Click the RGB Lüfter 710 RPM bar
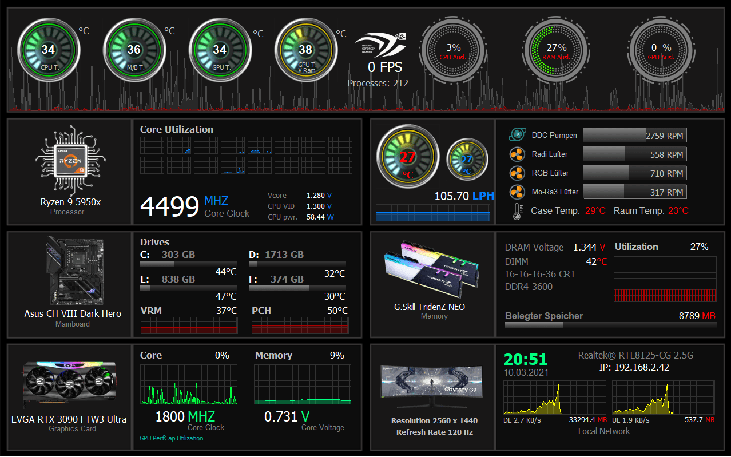Image resolution: width=731 pixels, height=457 pixels. (635, 173)
